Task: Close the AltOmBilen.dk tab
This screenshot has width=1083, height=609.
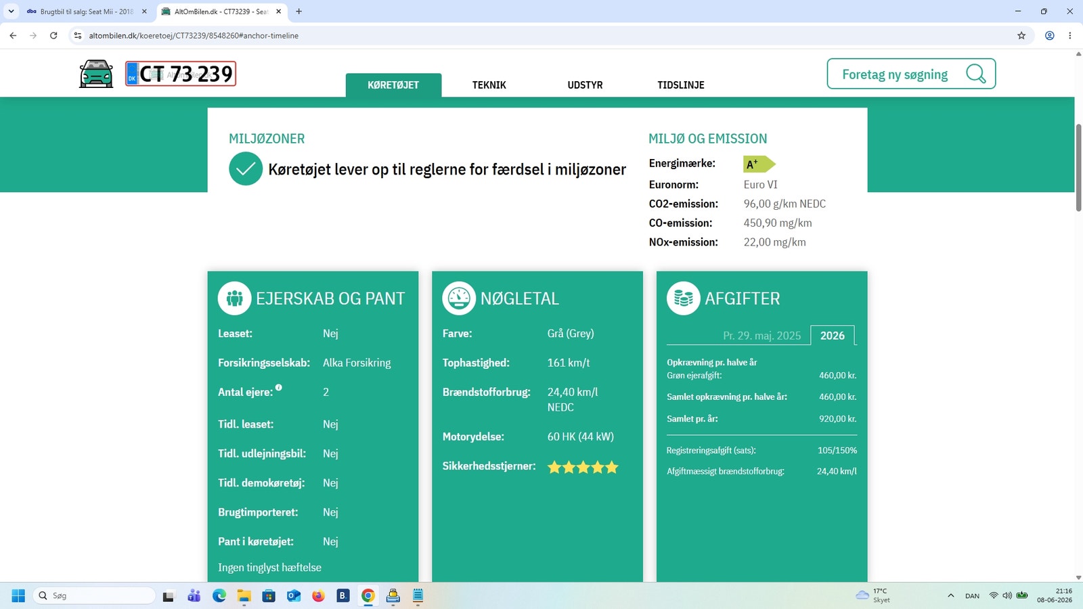Action: tap(278, 12)
